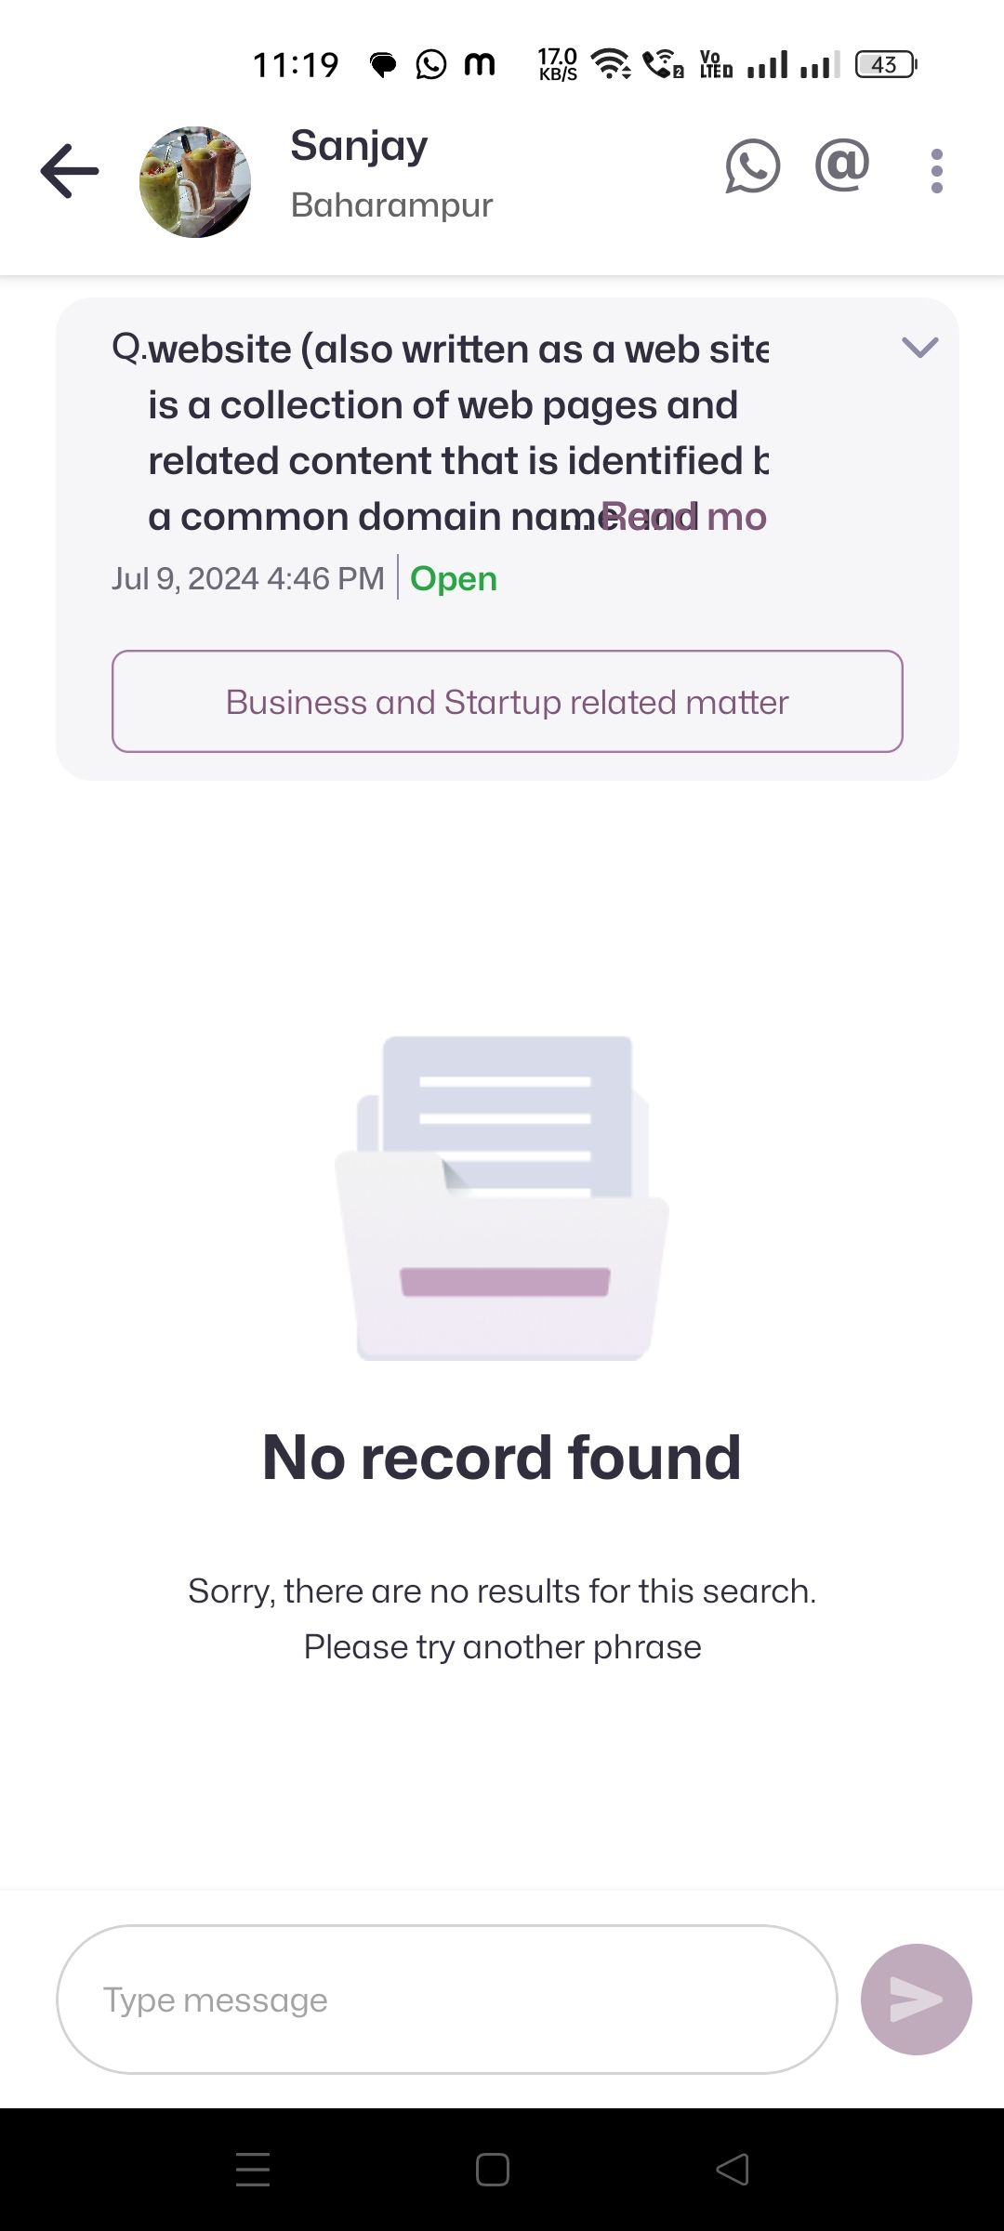Open WhatsApp chat with Sanjay
The image size is (1004, 2231).
(x=752, y=167)
